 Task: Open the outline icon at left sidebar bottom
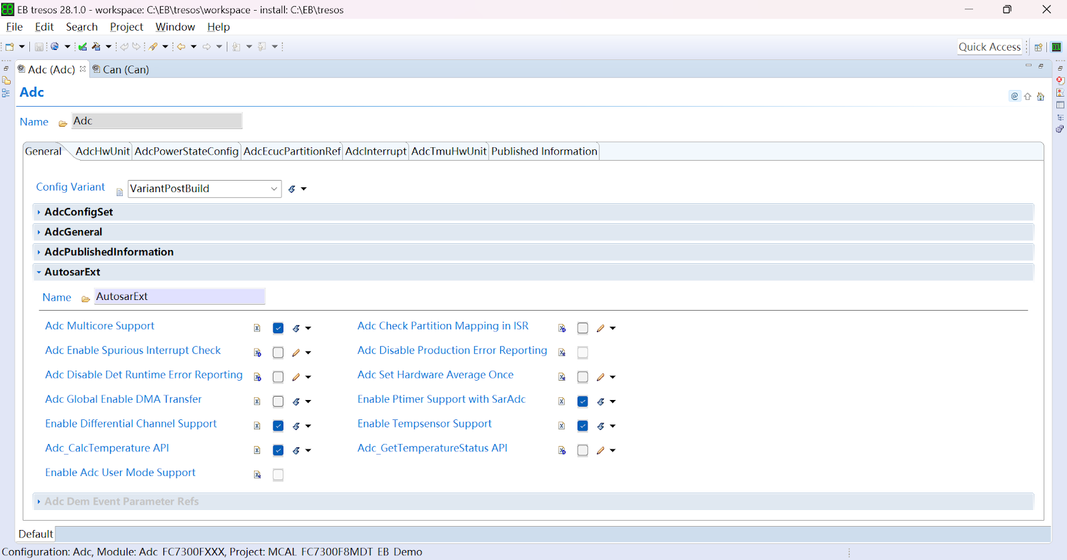click(6, 93)
